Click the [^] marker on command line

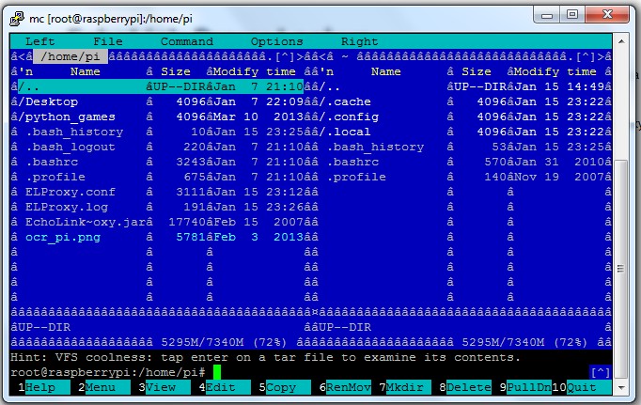pyautogui.click(x=601, y=372)
